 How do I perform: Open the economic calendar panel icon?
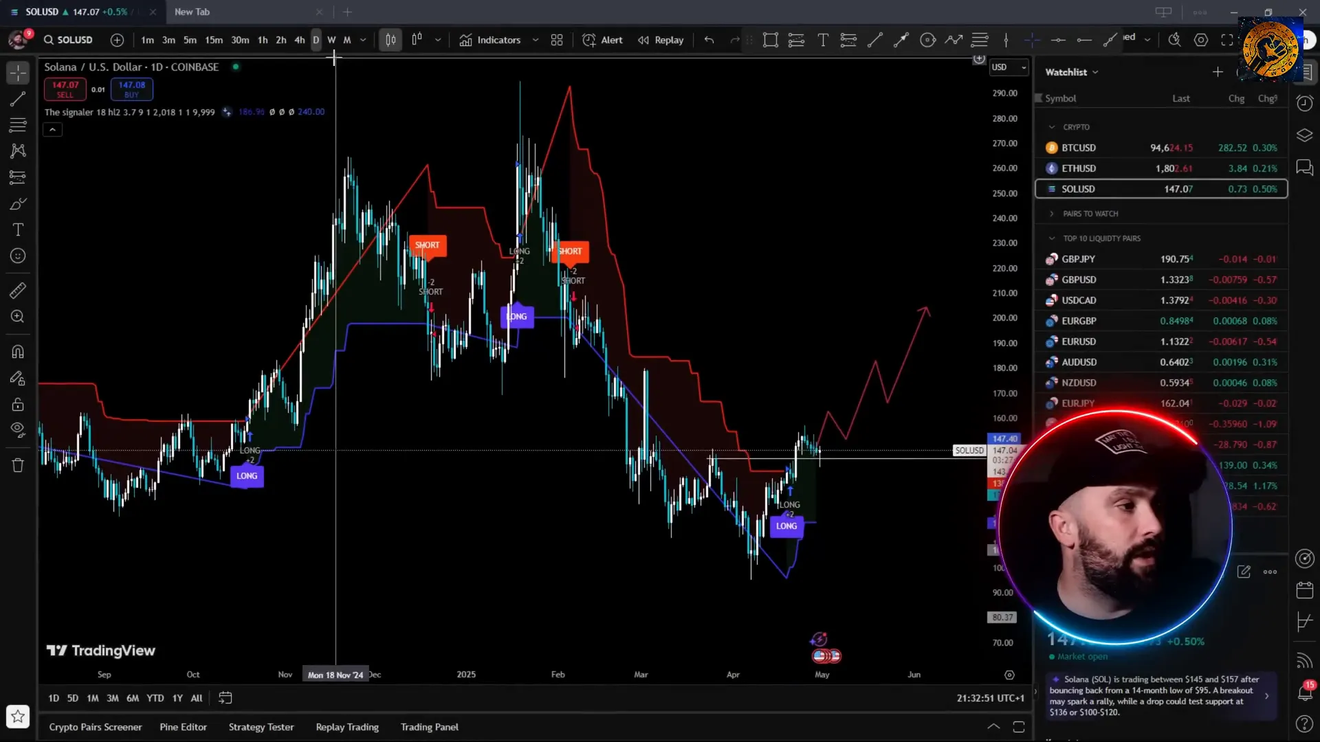pos(1305,590)
